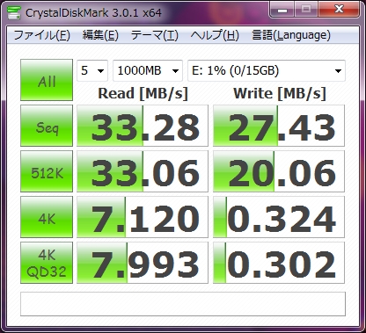Open the ファイル(F) menu
366x333 pixels.
pyautogui.click(x=41, y=35)
